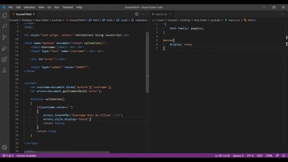Click the '#error{' selector line in CSS
The width and height of the screenshot is (288, 162).
pyautogui.click(x=169, y=40)
